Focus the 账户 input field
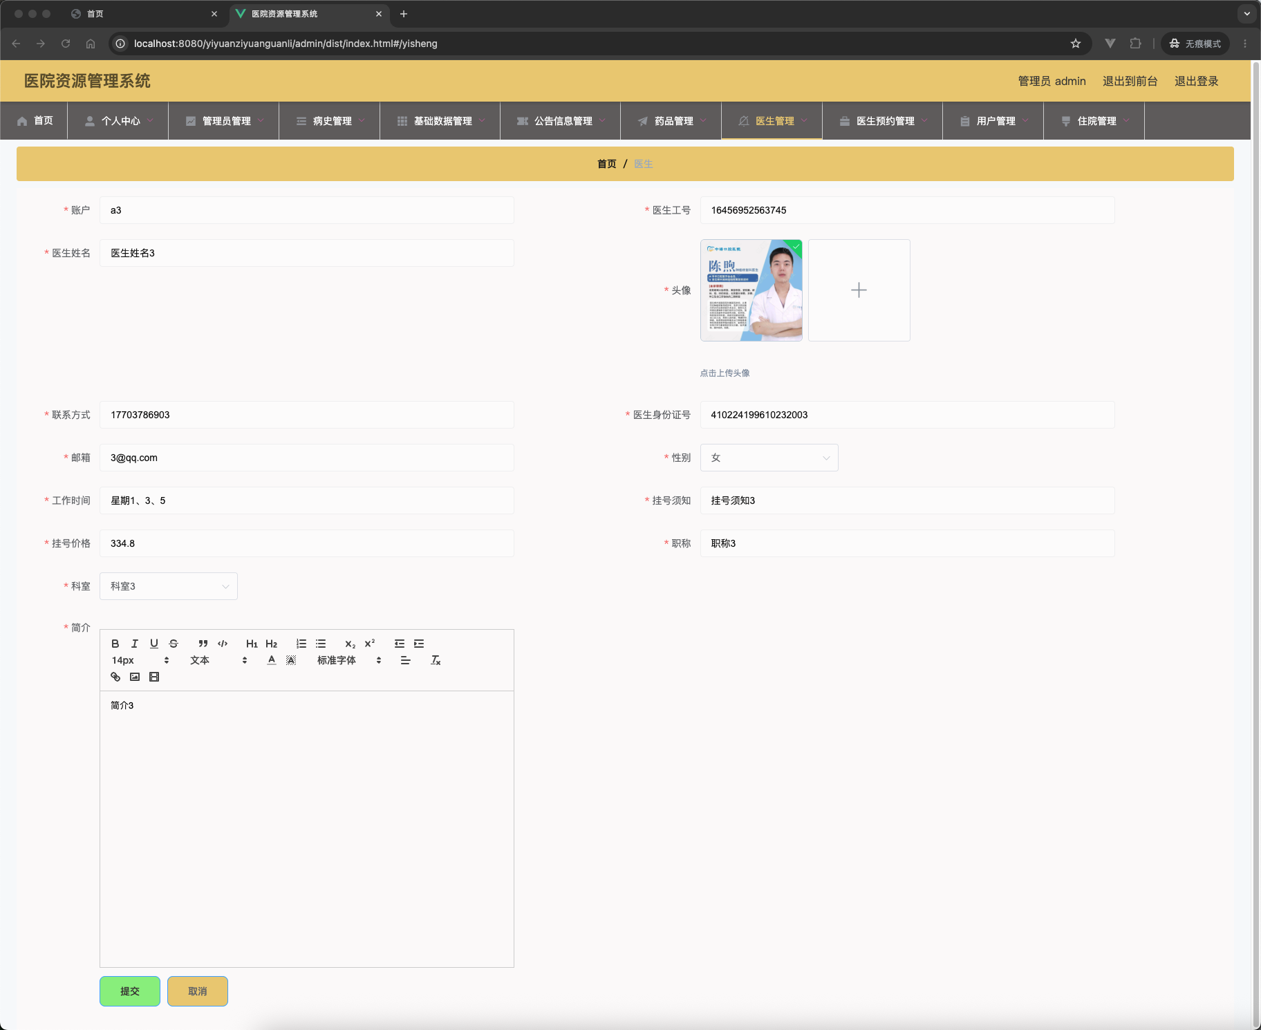 click(307, 210)
